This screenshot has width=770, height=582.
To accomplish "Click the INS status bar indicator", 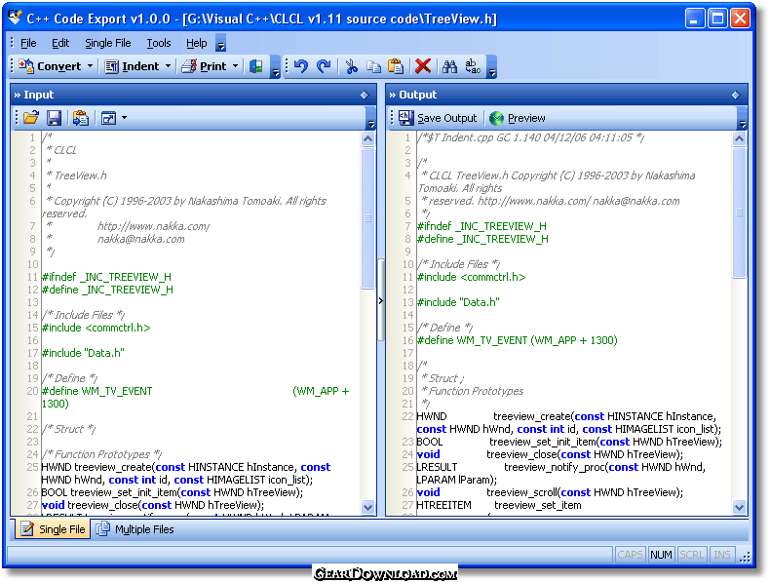I will (x=722, y=555).
